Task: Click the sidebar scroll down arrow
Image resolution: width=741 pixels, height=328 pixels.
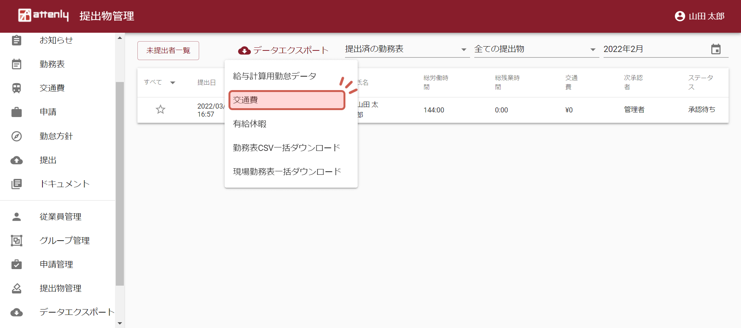Action: (120, 323)
